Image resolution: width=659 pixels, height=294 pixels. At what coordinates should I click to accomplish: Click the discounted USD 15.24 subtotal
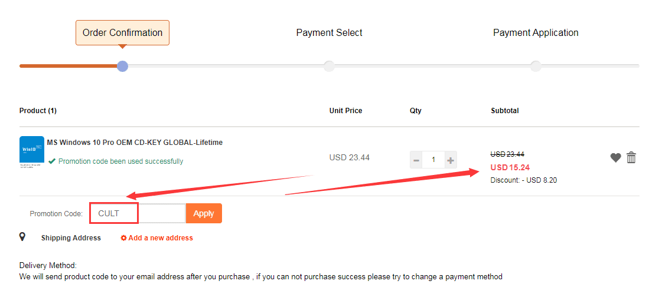tap(510, 167)
